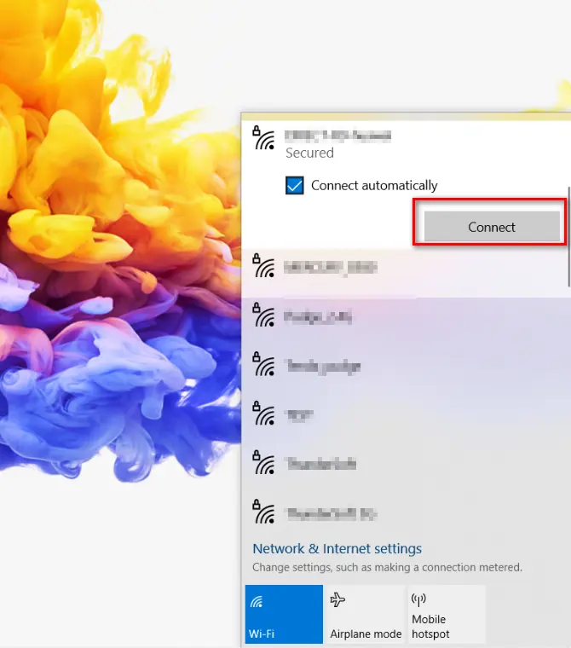Toggle the Wi-Fi quick action tile
The width and height of the screenshot is (571, 648).
point(284,614)
